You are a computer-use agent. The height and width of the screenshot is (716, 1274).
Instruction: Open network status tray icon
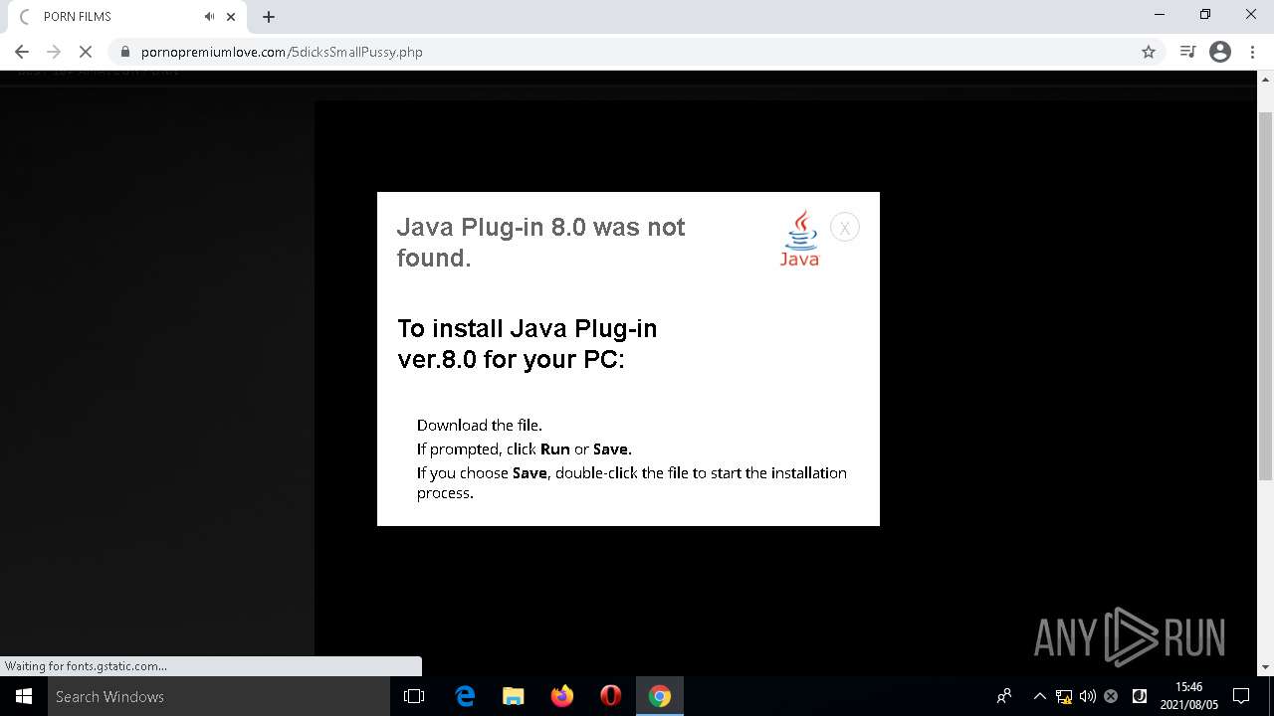[1064, 696]
